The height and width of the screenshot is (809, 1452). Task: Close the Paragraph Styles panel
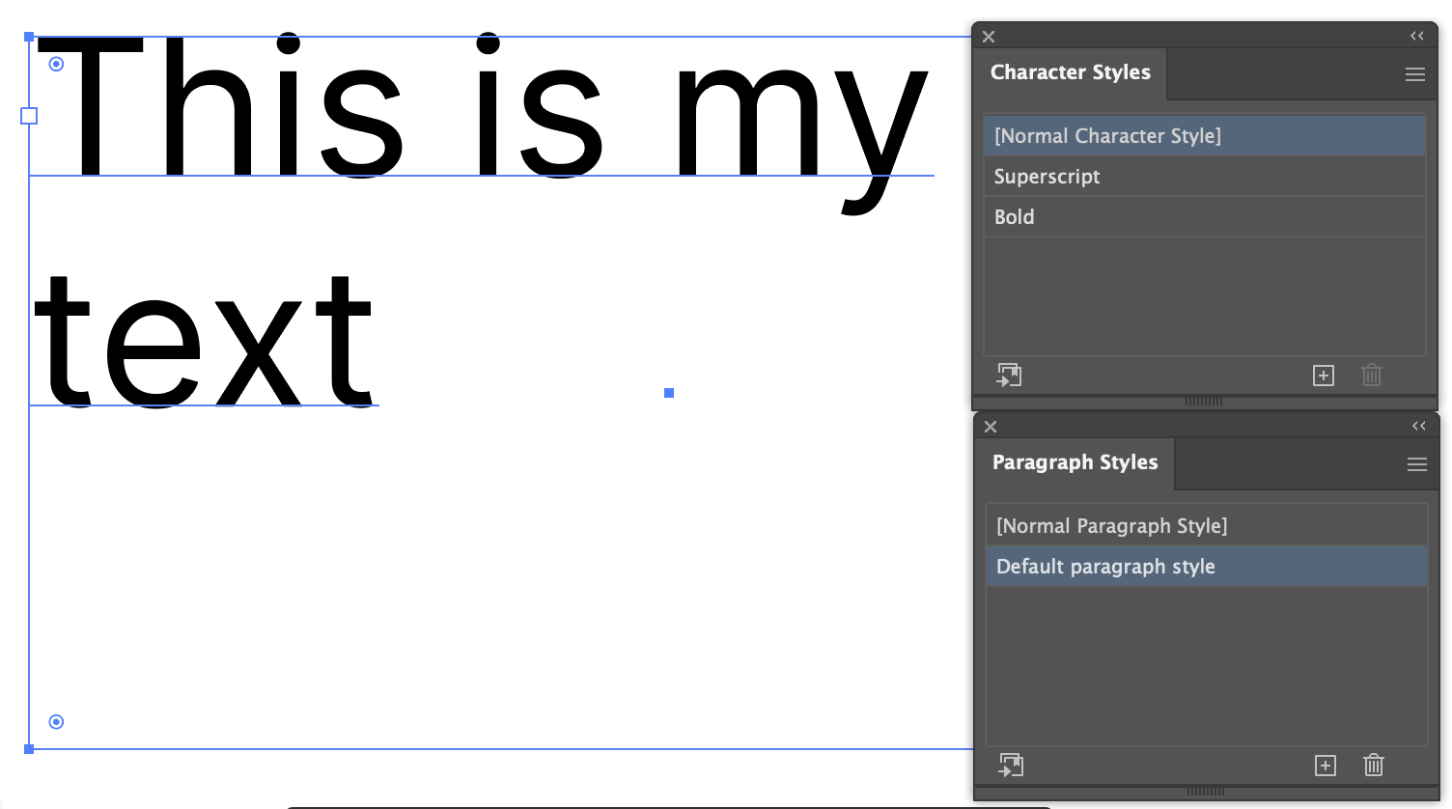991,427
